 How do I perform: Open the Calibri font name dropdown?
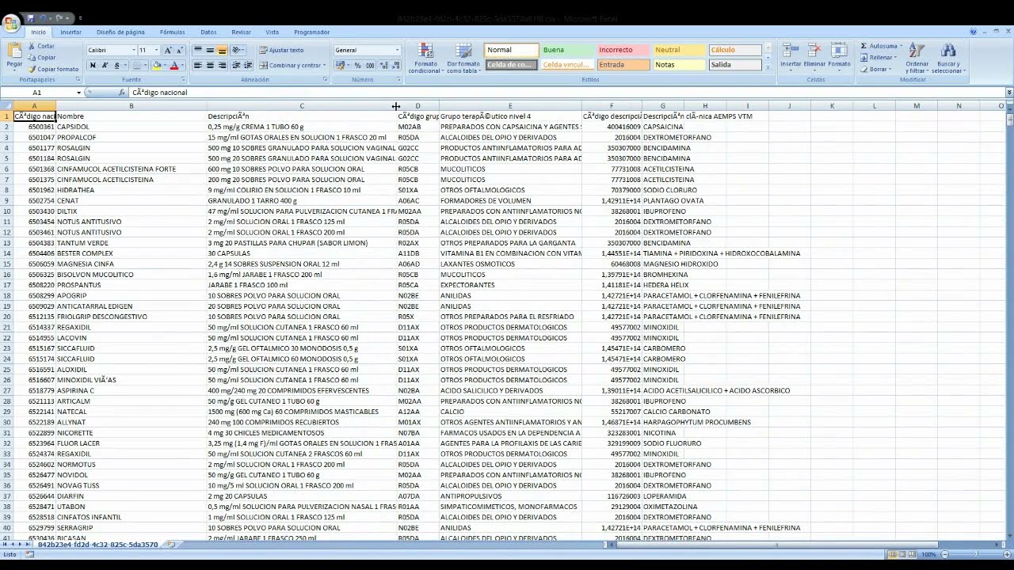[x=132, y=50]
